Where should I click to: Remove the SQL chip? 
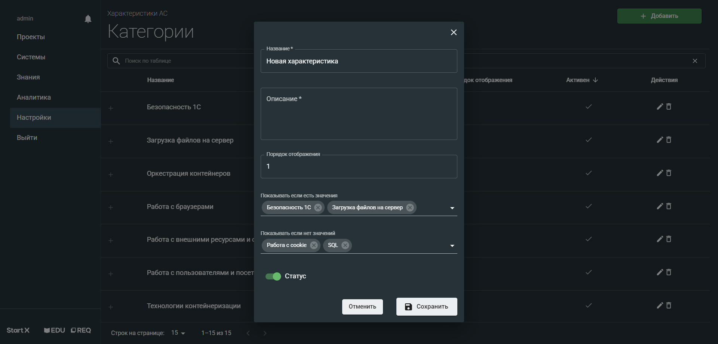click(345, 245)
